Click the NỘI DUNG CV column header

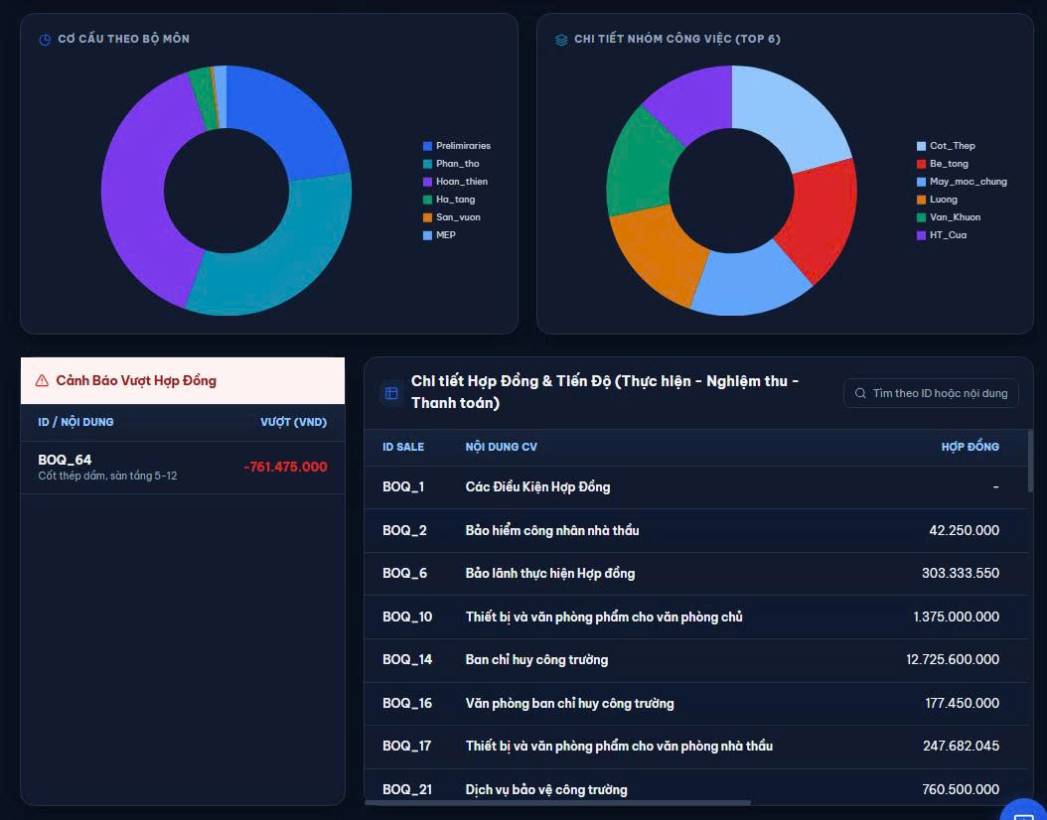point(502,447)
